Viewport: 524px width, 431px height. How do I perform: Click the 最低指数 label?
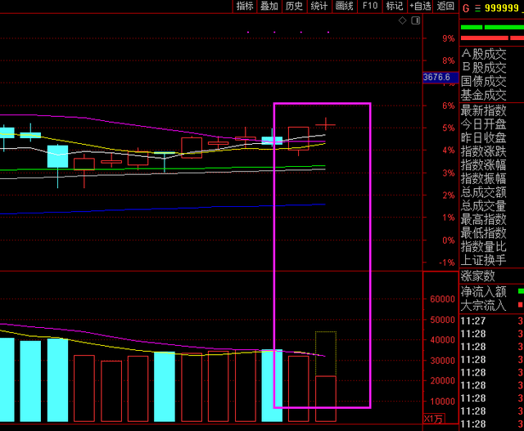click(x=484, y=233)
